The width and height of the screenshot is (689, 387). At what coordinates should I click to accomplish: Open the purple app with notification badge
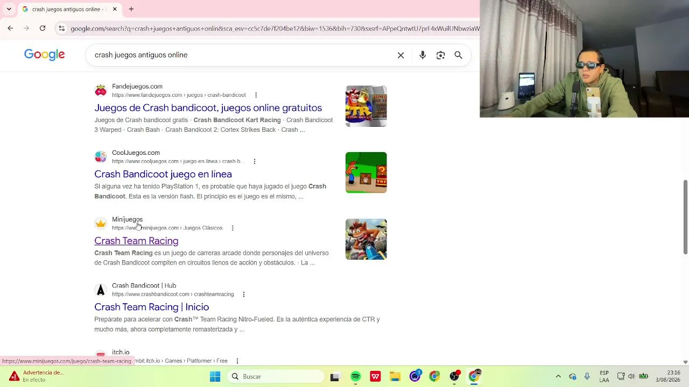coord(415,376)
